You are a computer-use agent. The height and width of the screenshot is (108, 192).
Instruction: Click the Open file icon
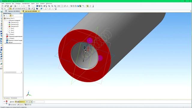[x=5, y=6]
